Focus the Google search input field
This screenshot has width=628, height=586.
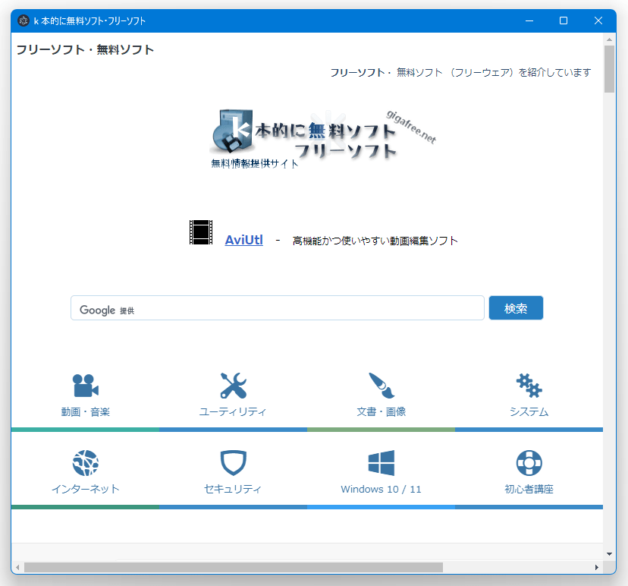click(x=277, y=308)
